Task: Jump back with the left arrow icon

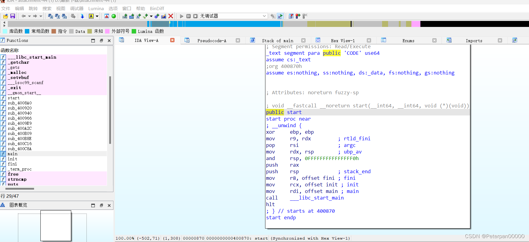Action: (x=23, y=16)
